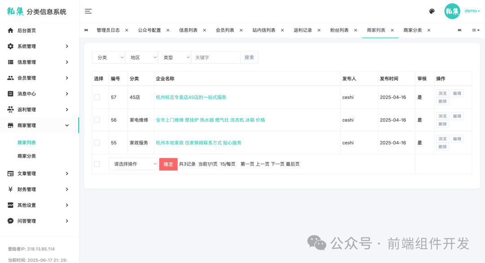Click the list icon for 信息管理
The width and height of the screenshot is (485, 263).
[x=10, y=62]
